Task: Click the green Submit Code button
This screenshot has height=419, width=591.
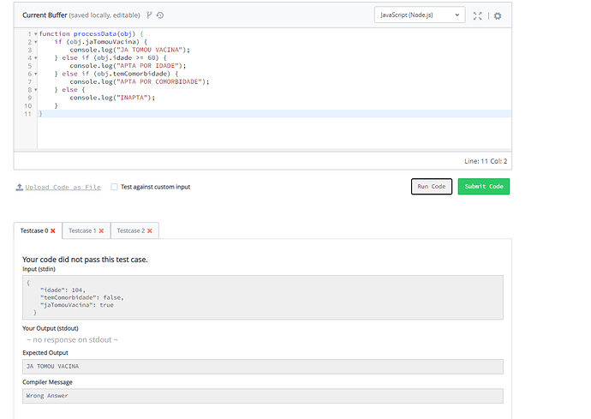Action: tap(484, 186)
